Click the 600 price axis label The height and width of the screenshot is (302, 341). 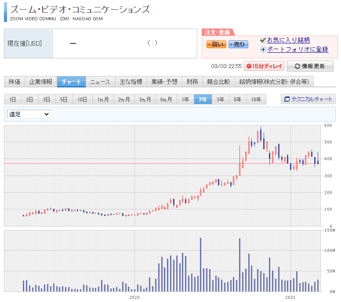(328, 126)
